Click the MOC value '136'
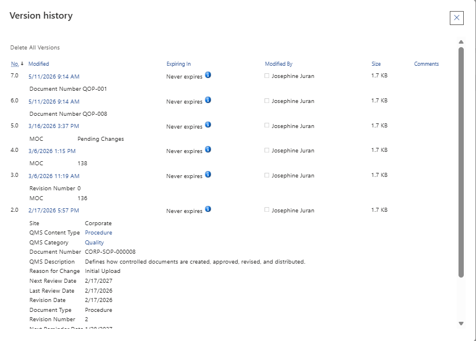This screenshot has height=341, width=476. click(x=82, y=198)
